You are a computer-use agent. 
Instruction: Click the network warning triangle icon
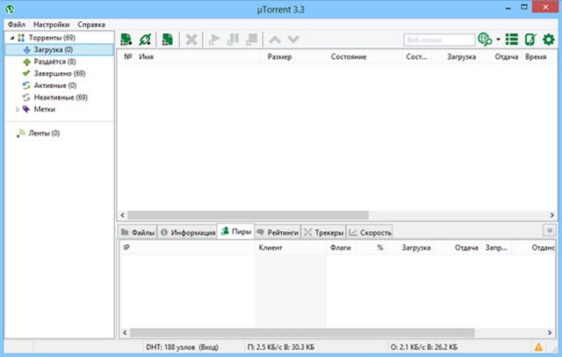pyautogui.click(x=538, y=347)
